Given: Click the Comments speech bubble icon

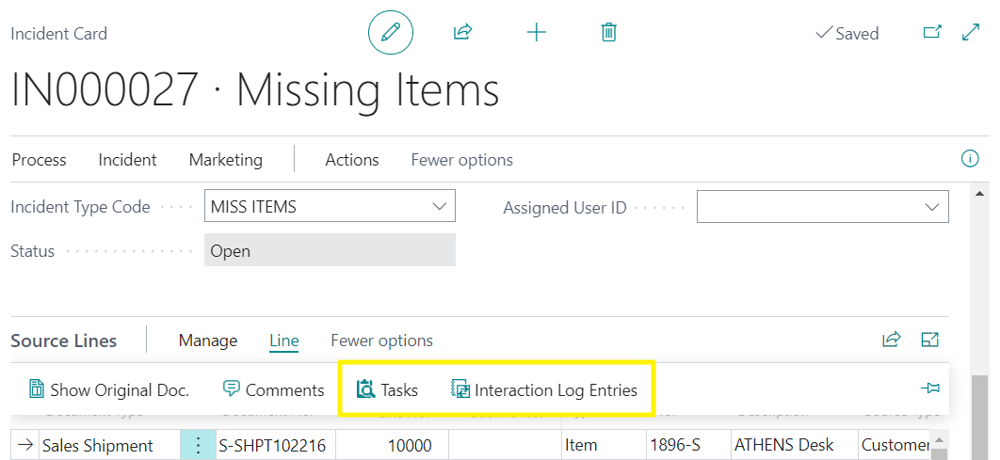Looking at the screenshot, I should 232,389.
